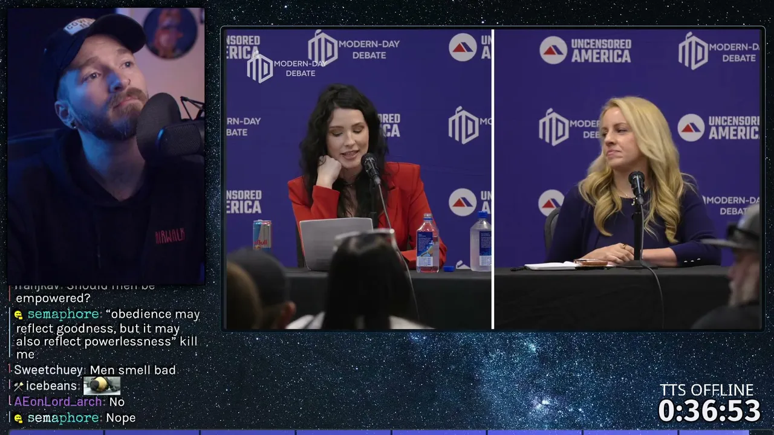Click the emote in icebeans' chat message

pos(102,385)
